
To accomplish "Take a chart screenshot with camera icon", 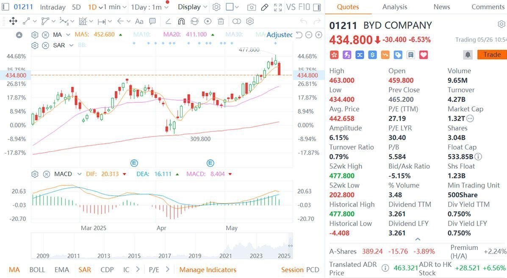I will (x=252, y=7).
